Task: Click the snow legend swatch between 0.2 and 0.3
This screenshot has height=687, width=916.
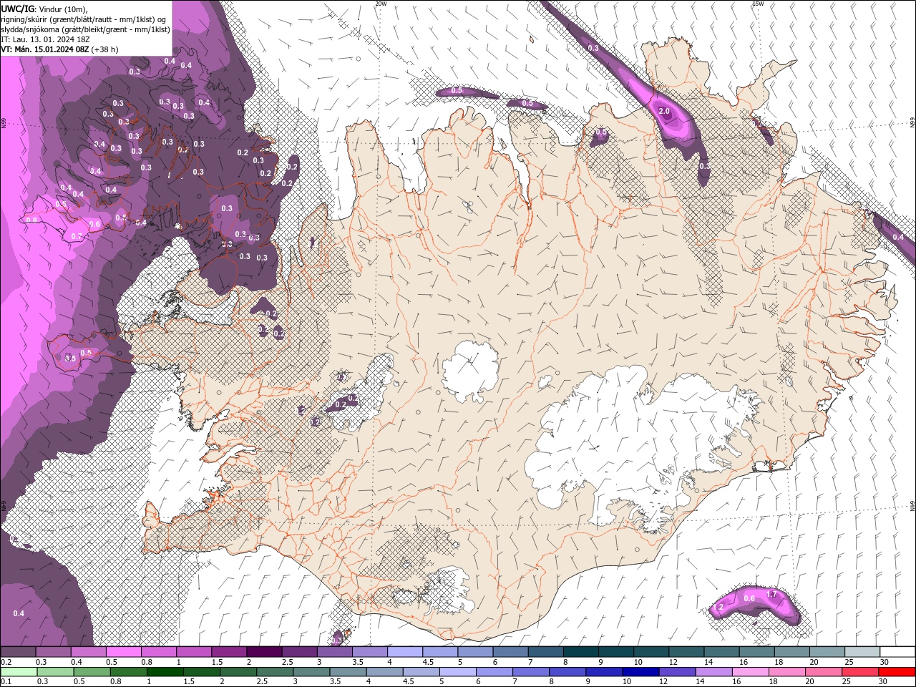Action: coord(18,652)
